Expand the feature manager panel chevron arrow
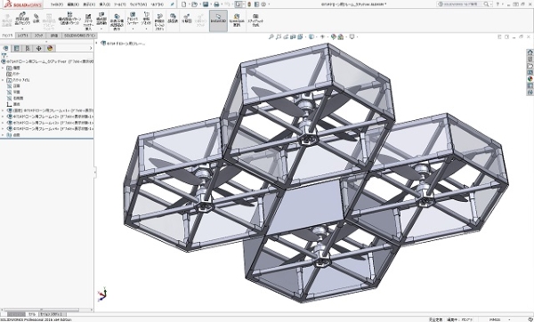The width and height of the screenshot is (534, 322). coord(91,48)
